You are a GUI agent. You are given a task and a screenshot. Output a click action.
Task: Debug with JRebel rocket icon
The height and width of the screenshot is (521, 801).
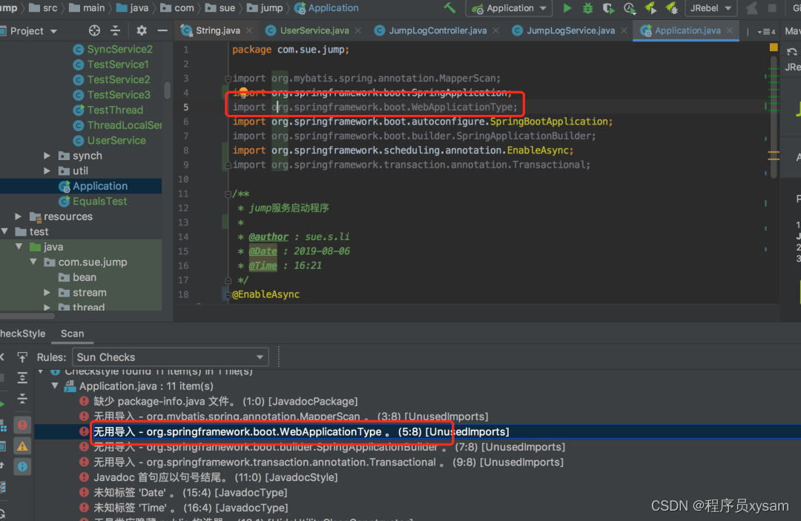tap(671, 8)
